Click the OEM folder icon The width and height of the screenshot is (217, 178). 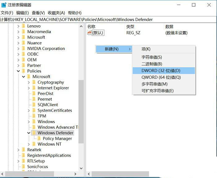click(24, 60)
